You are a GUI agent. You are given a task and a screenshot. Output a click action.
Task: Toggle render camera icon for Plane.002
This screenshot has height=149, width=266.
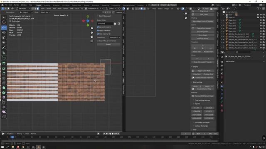264,23
